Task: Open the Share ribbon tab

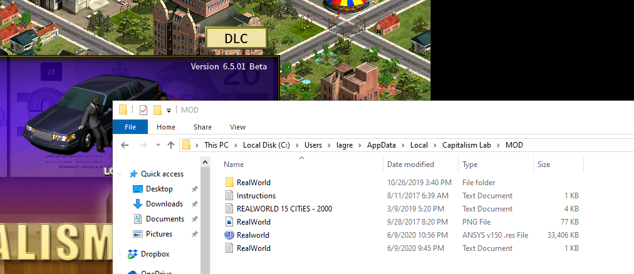Action: coord(202,127)
